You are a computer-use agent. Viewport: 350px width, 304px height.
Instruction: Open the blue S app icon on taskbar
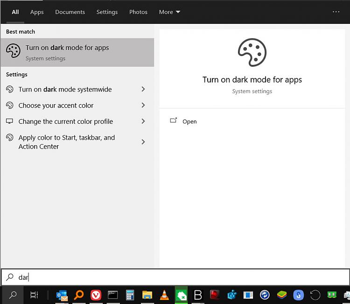(x=299, y=295)
